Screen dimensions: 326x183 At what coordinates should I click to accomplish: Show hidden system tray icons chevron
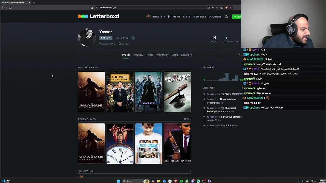click(x=298, y=181)
